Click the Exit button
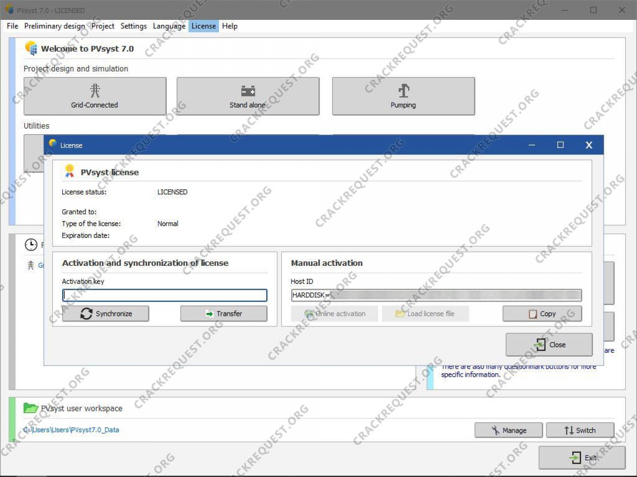The image size is (637, 477). pos(582,458)
